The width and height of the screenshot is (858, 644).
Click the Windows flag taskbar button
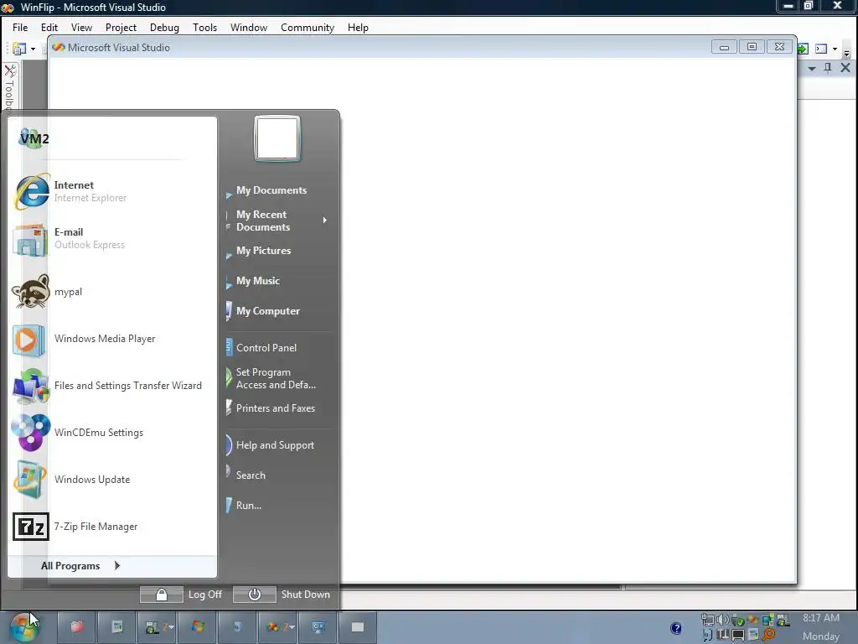198,627
